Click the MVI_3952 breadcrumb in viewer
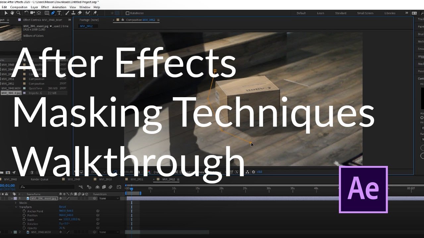The height and width of the screenshot is (238, 424). 86,26
